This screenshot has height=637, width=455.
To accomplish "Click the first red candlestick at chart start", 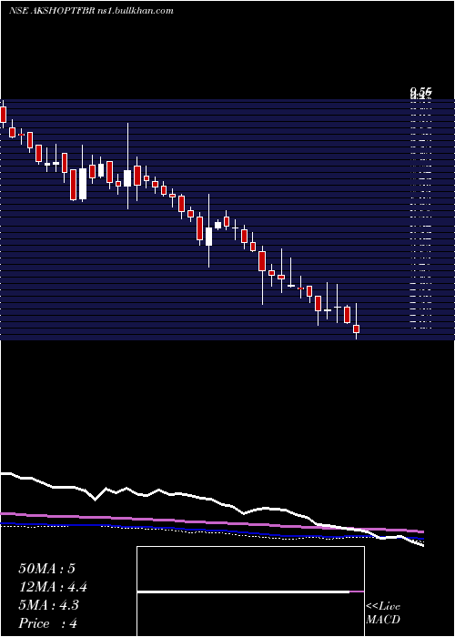I will (x=4, y=114).
